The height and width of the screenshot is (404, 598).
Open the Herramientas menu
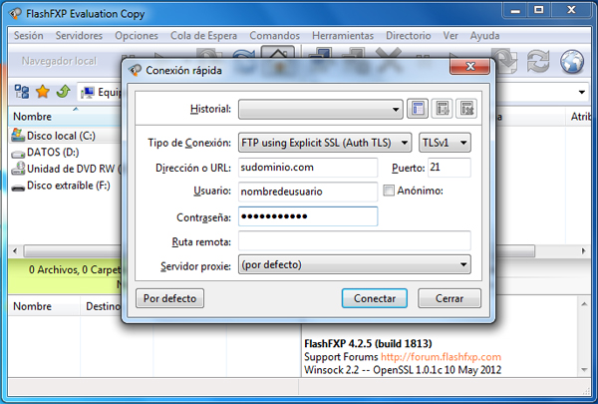(x=343, y=35)
